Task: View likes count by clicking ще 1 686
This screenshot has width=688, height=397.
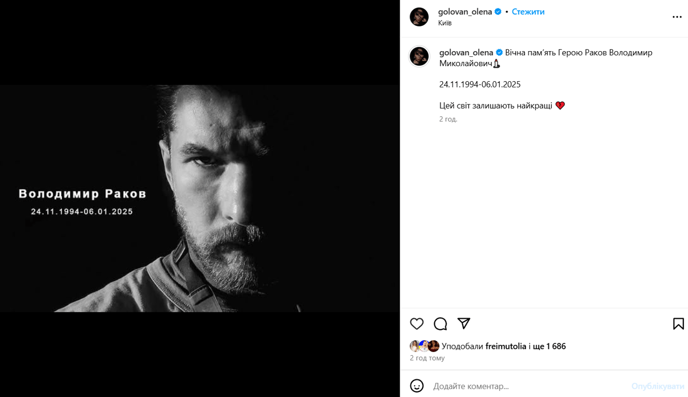Action: pyautogui.click(x=549, y=346)
